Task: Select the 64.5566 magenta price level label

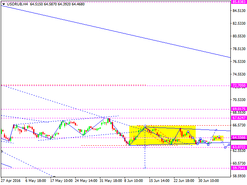Action: coord(239,137)
